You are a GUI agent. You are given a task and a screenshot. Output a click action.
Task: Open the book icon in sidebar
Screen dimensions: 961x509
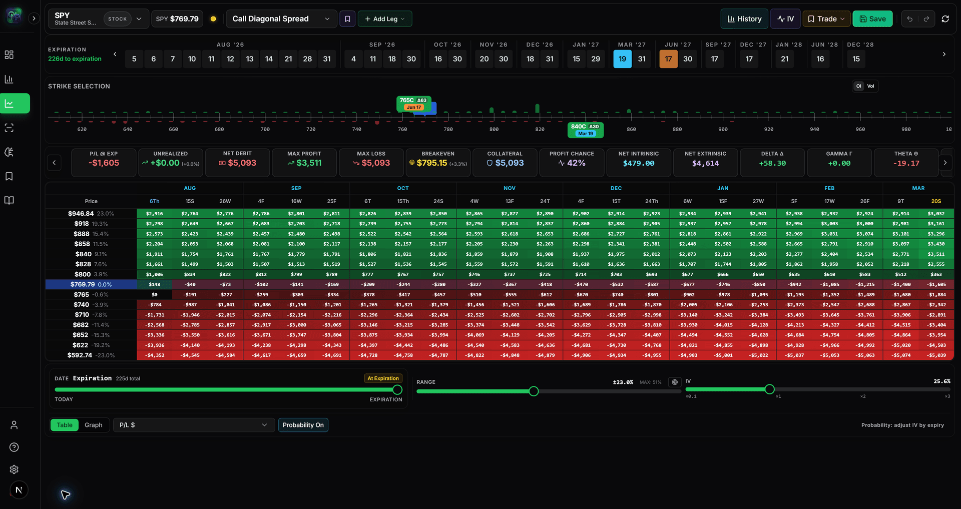coord(9,200)
